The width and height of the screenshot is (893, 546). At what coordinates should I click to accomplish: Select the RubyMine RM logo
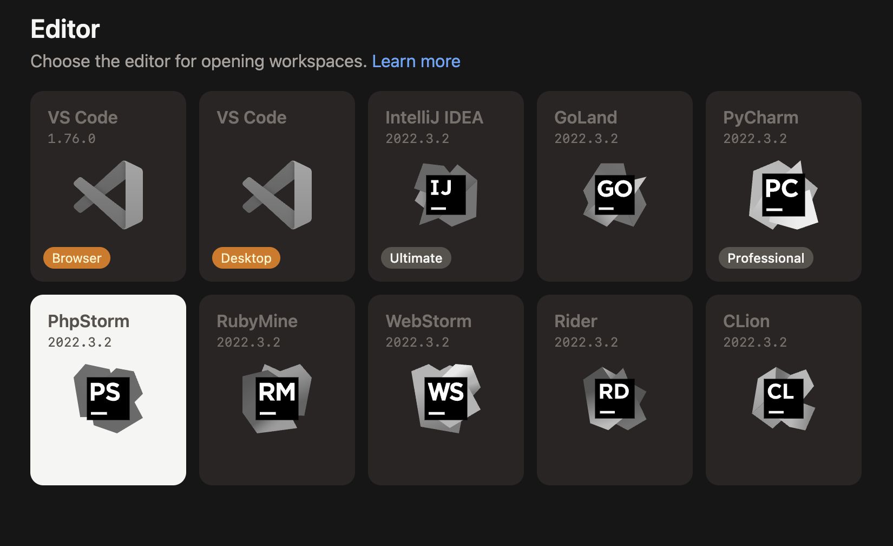[277, 399]
